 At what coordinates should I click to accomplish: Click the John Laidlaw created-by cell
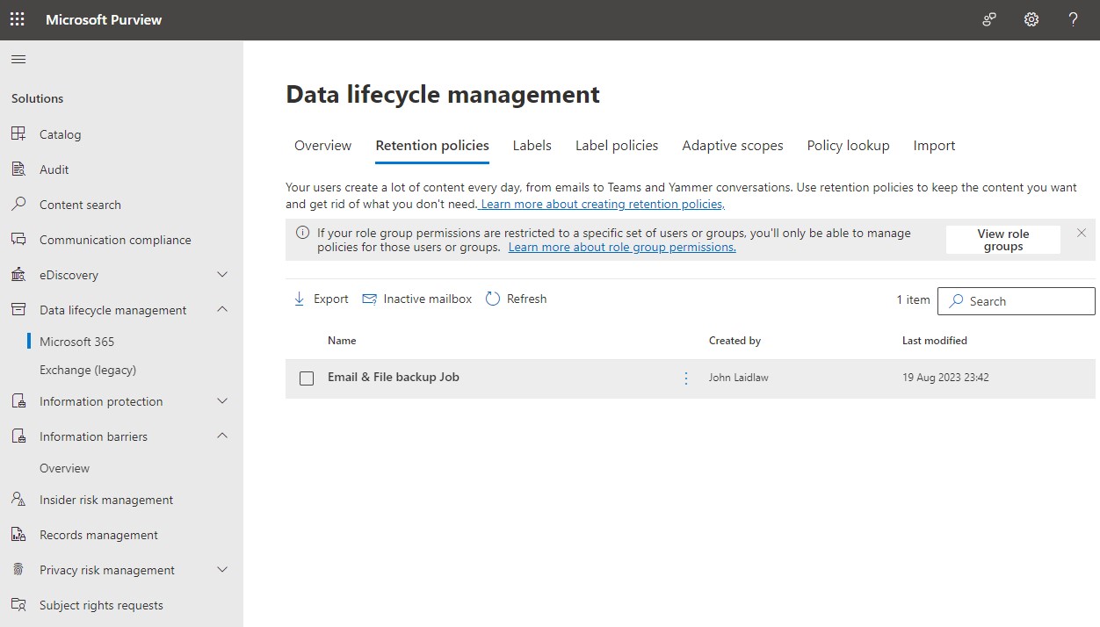point(739,378)
